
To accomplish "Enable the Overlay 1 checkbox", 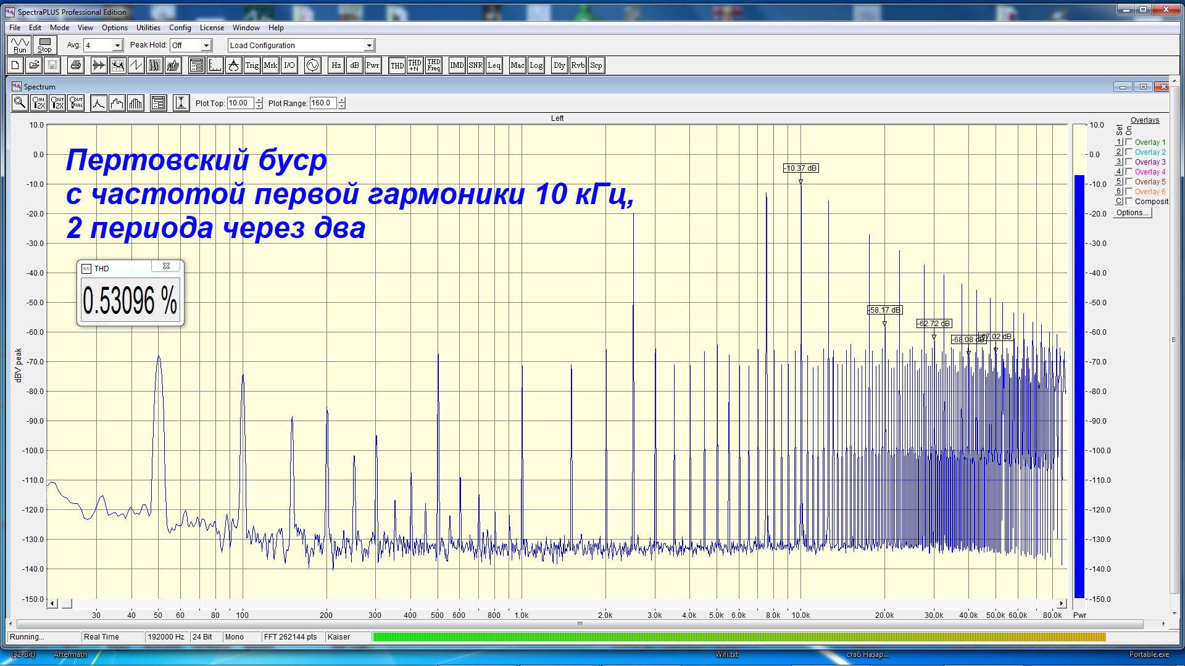I will click(x=1129, y=142).
